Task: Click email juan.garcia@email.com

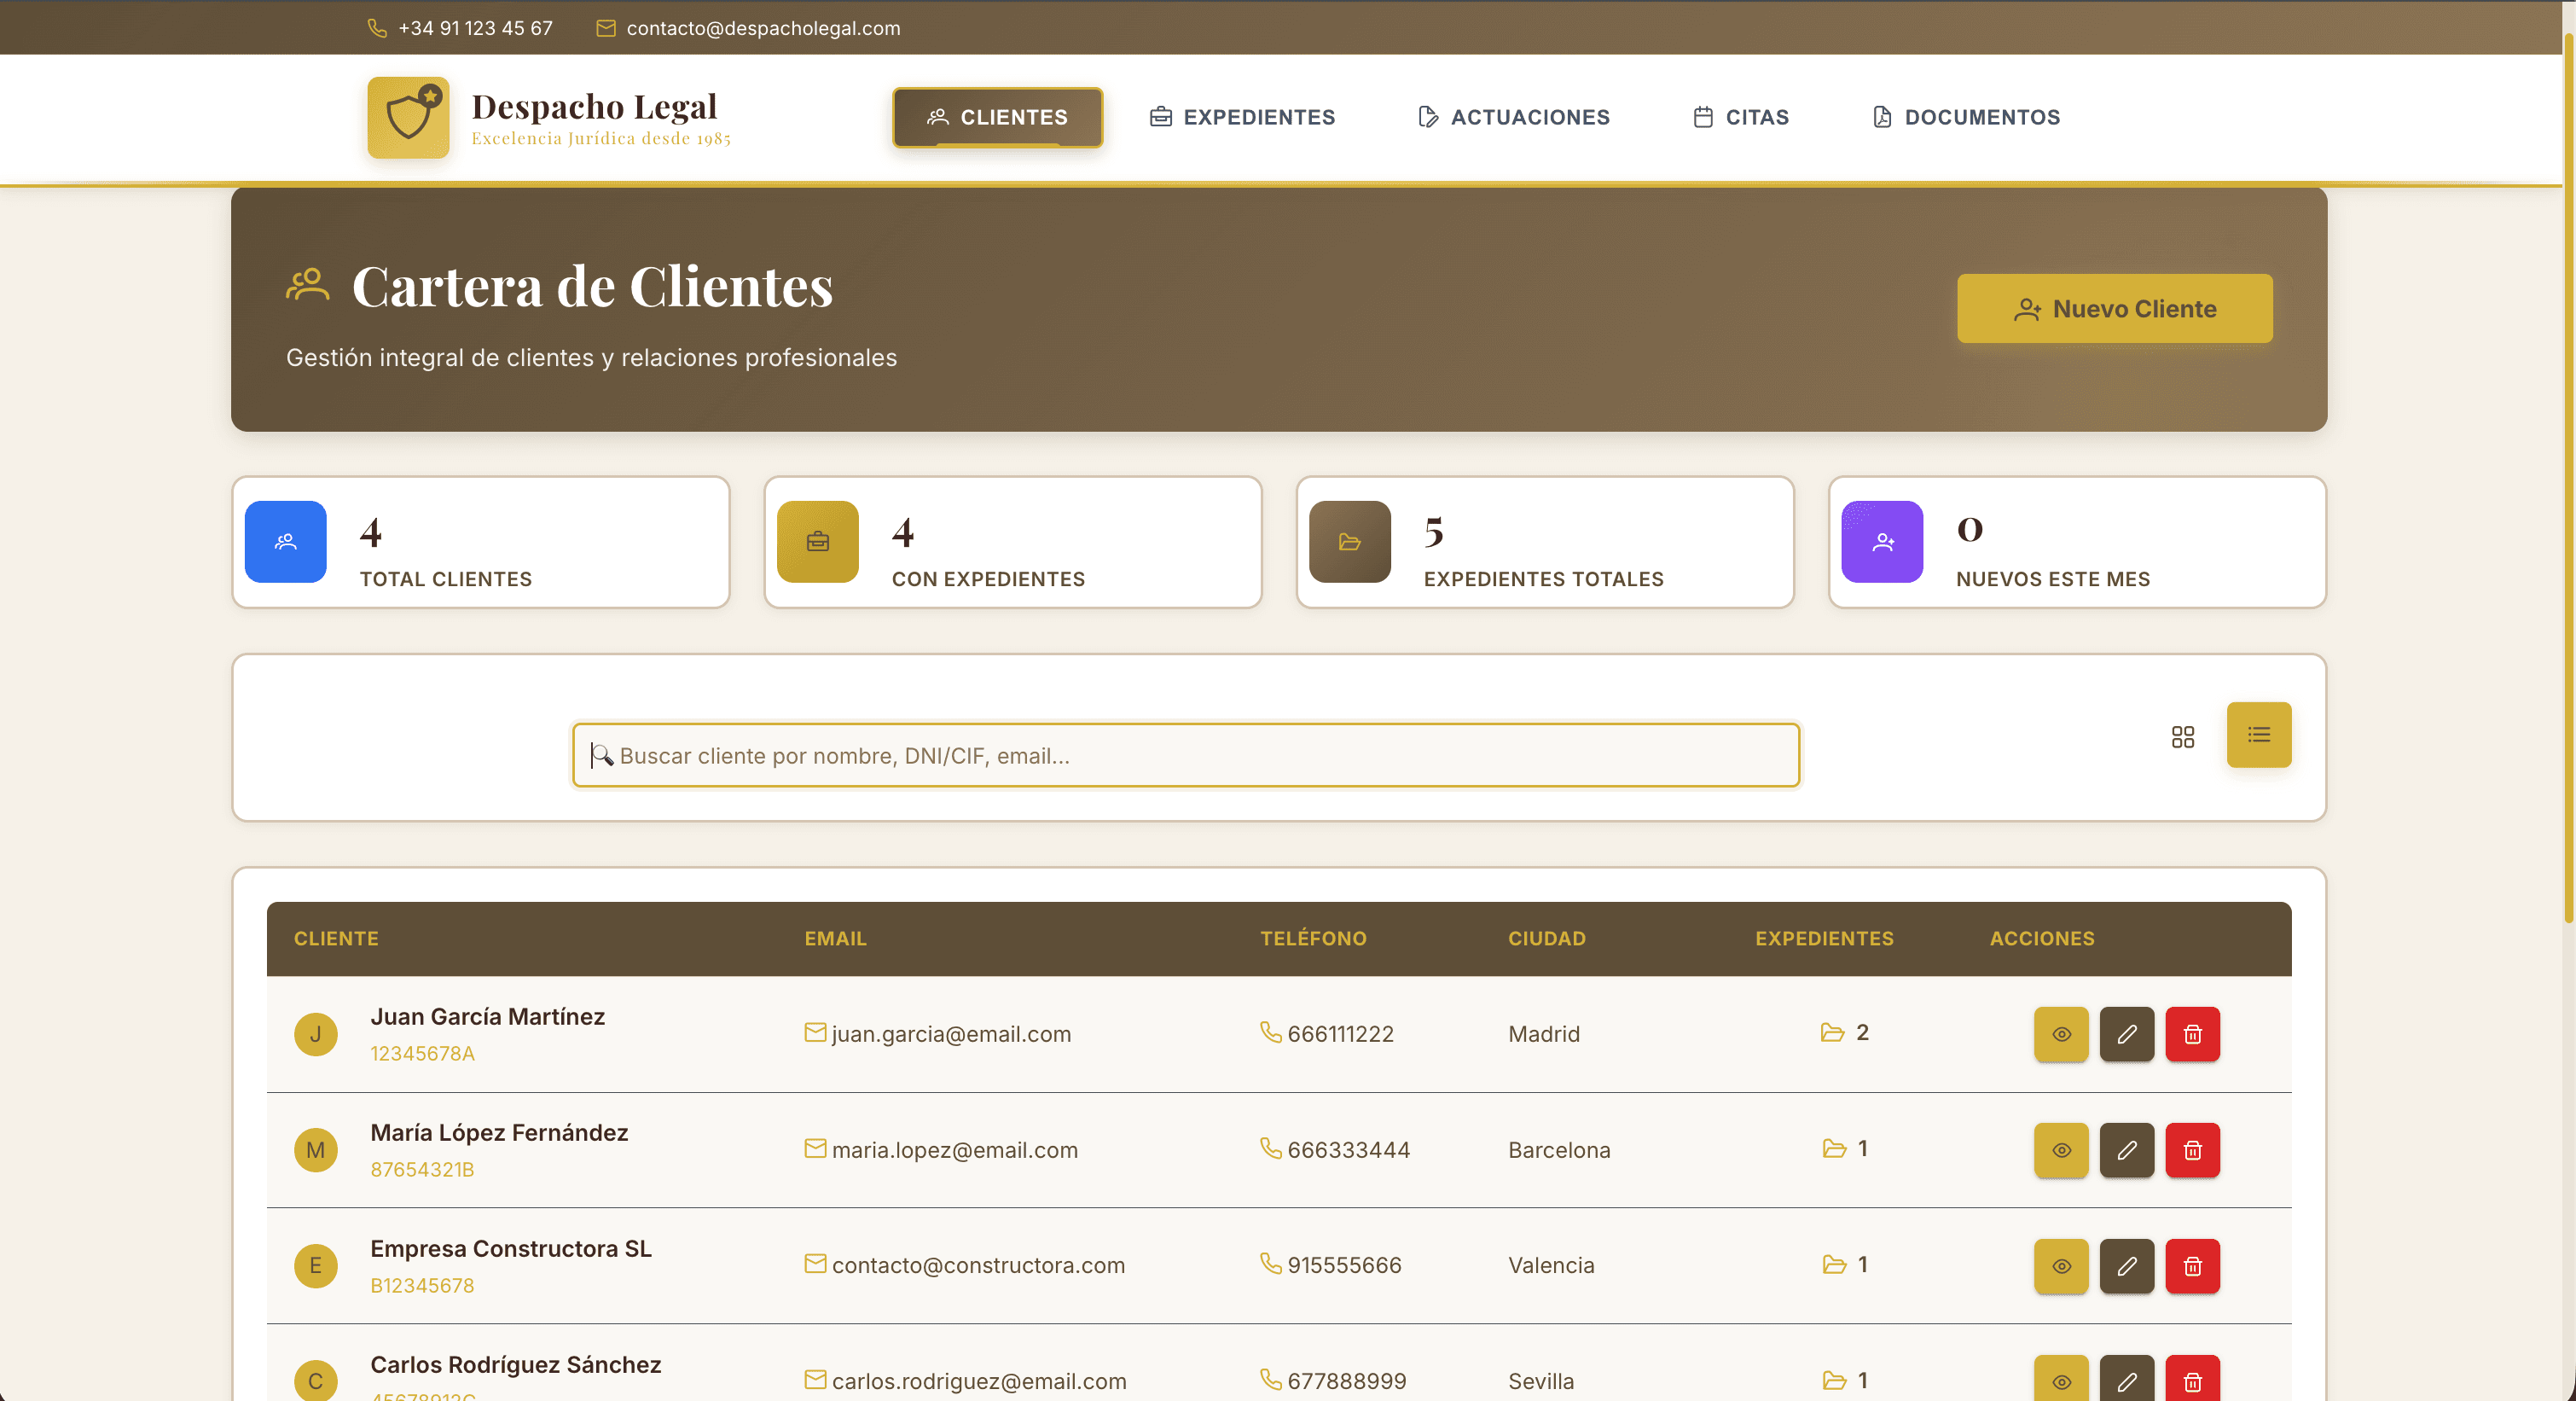Action: 951,1034
